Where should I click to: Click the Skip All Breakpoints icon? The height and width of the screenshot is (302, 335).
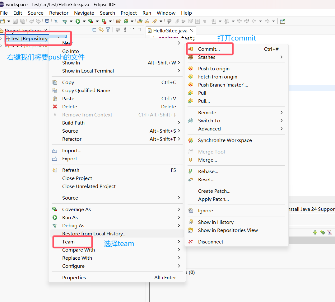pyautogui.click(x=56, y=21)
